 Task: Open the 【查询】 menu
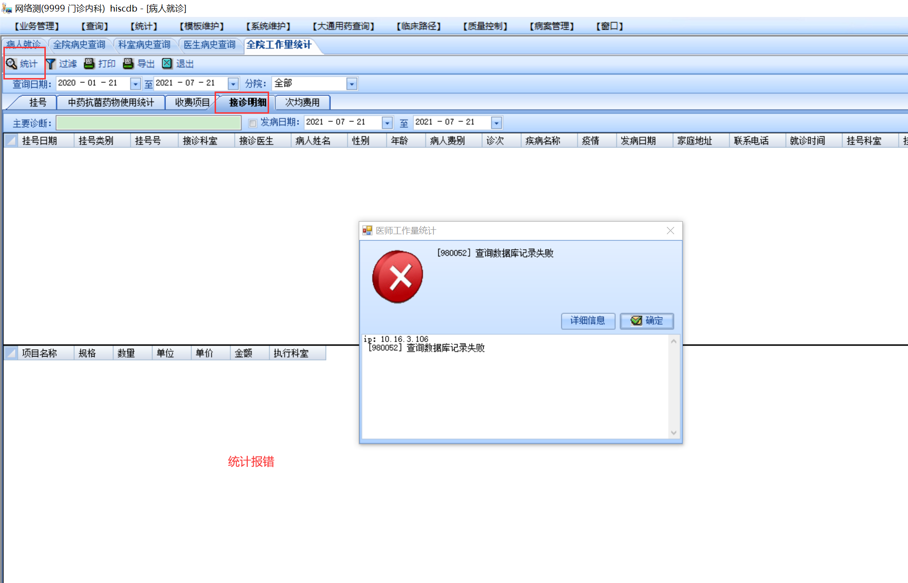point(95,26)
